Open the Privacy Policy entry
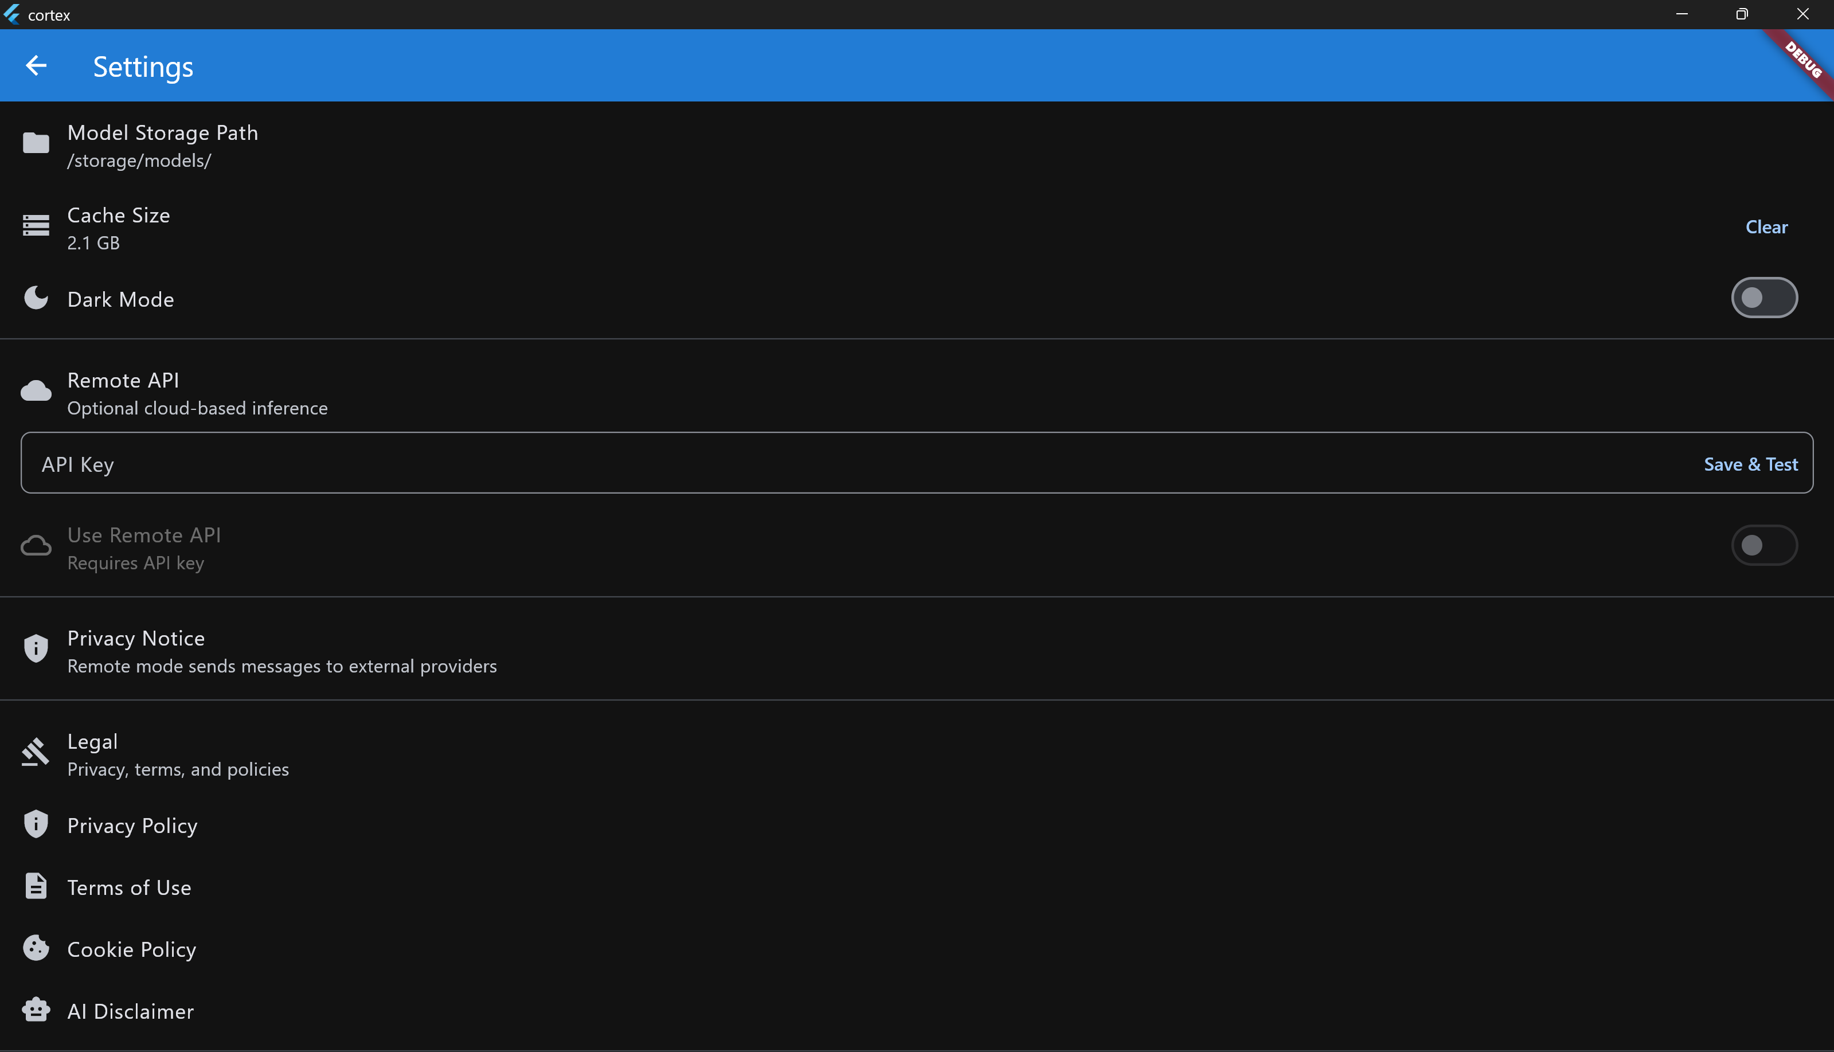The image size is (1834, 1052). coord(132,825)
